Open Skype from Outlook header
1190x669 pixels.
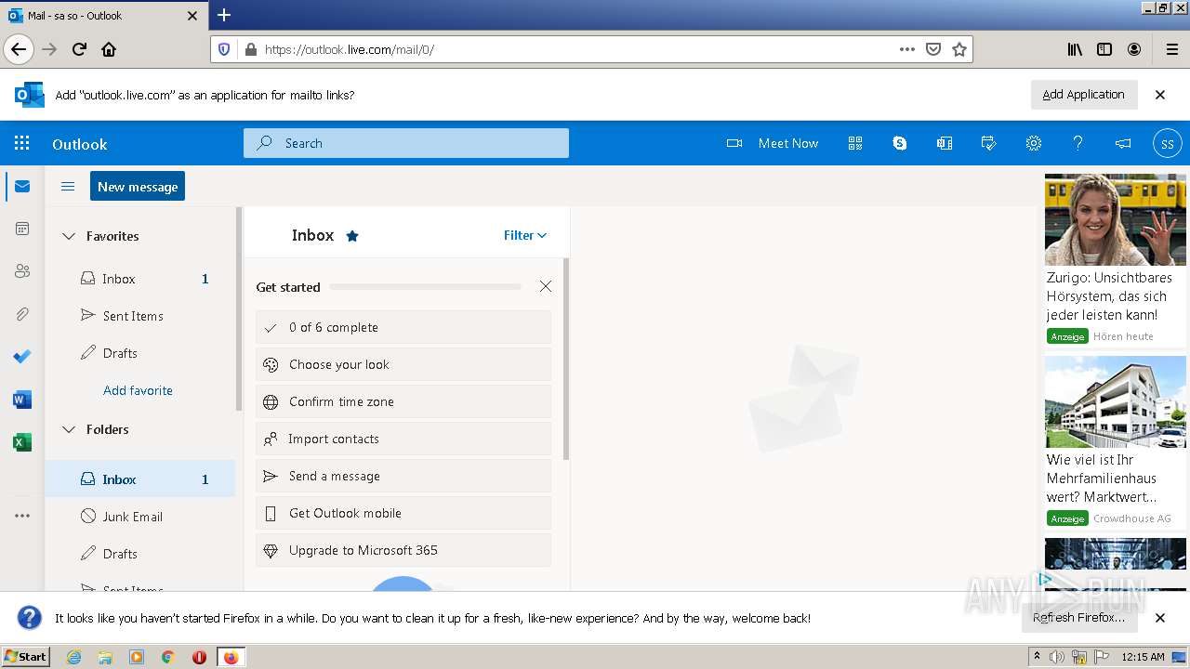click(900, 143)
